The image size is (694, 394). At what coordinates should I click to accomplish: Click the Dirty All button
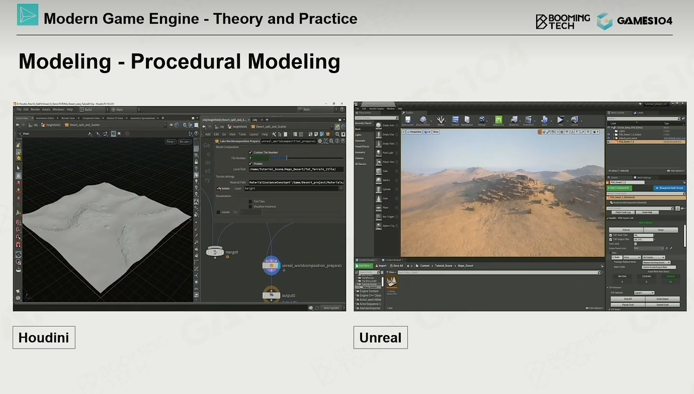628,299
